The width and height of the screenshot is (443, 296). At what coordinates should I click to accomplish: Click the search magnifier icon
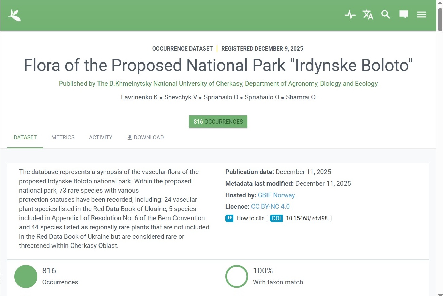[386, 15]
